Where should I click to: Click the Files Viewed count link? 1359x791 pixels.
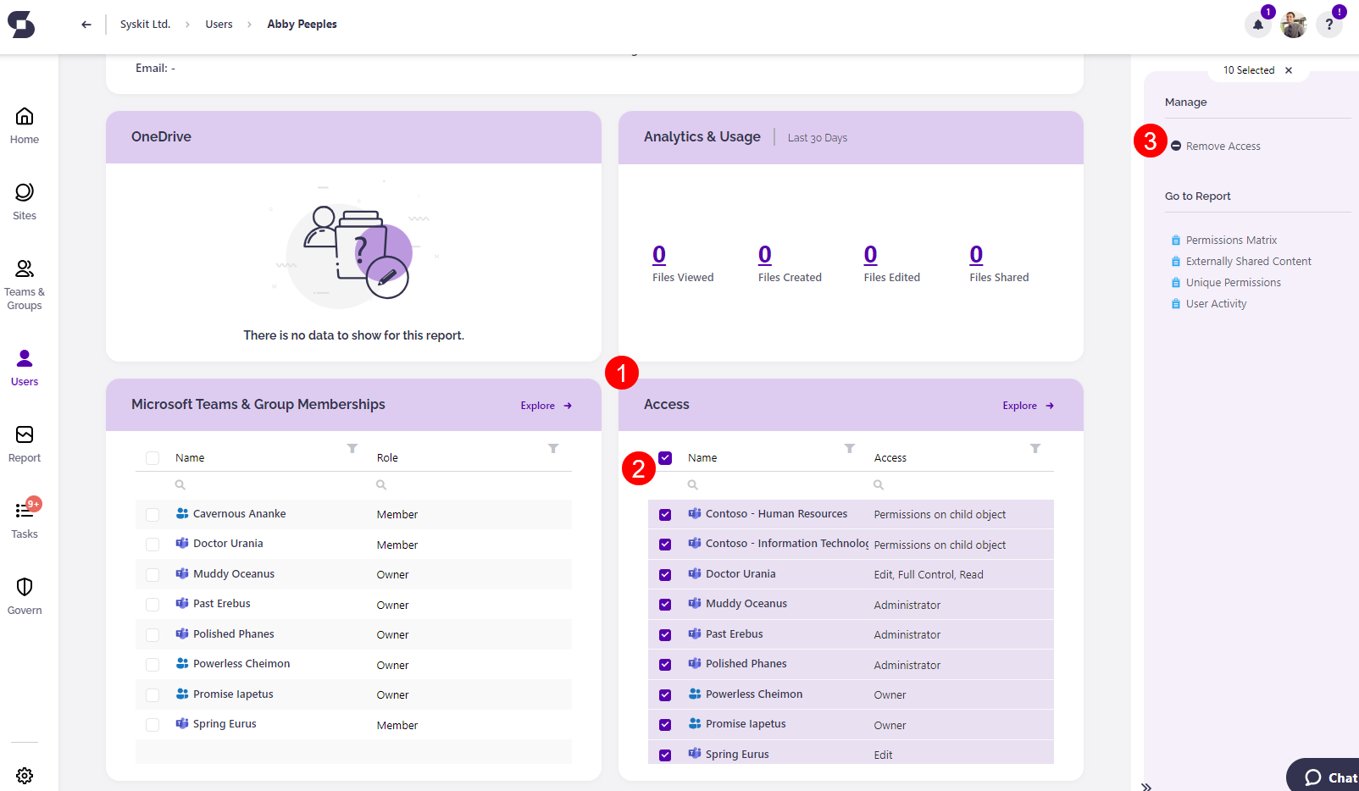(659, 255)
